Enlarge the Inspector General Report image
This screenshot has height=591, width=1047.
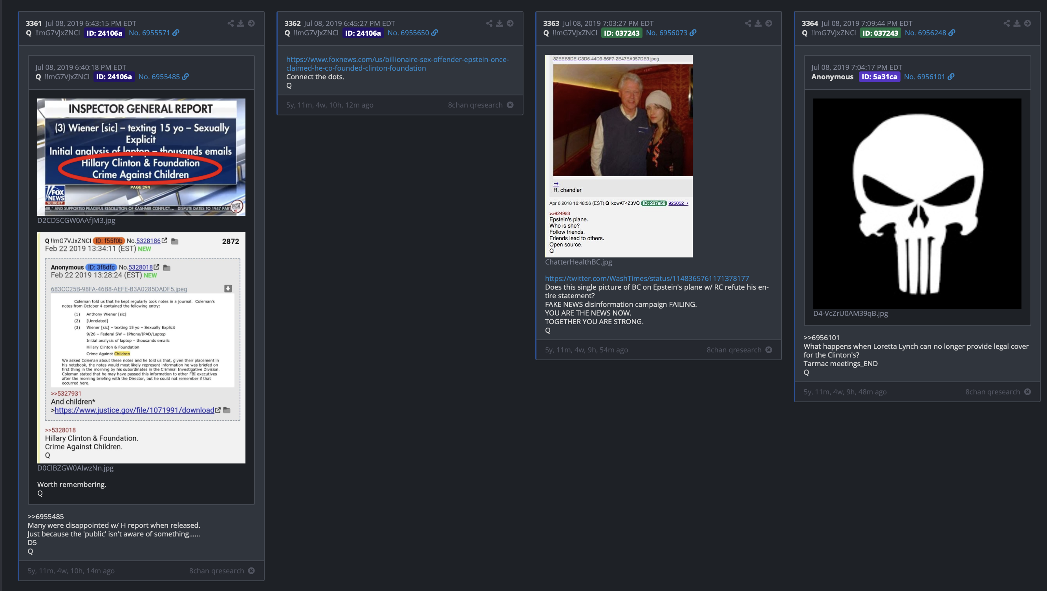click(141, 157)
